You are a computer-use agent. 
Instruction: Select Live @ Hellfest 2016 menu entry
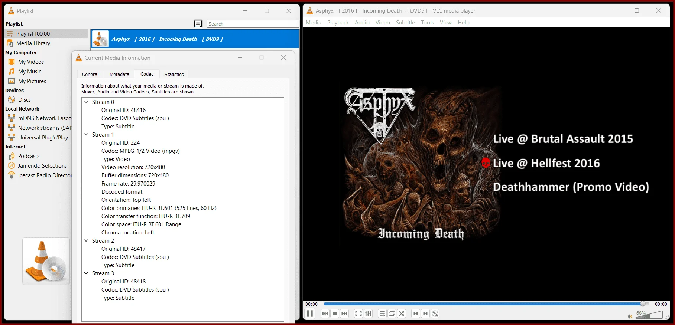pyautogui.click(x=546, y=163)
